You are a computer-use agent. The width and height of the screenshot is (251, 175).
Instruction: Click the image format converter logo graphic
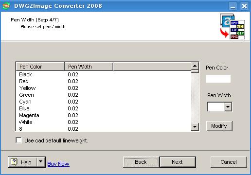tap(233, 26)
